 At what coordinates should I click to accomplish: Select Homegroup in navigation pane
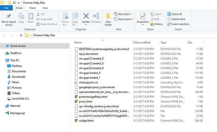[15, 113]
